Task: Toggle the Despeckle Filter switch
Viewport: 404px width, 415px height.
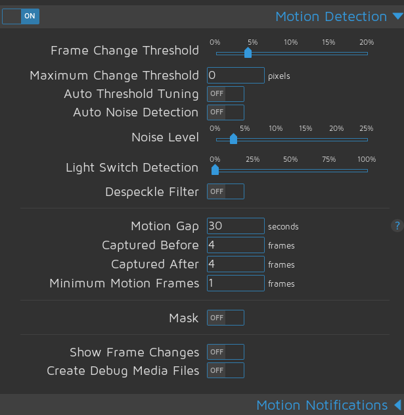Action: pos(225,191)
